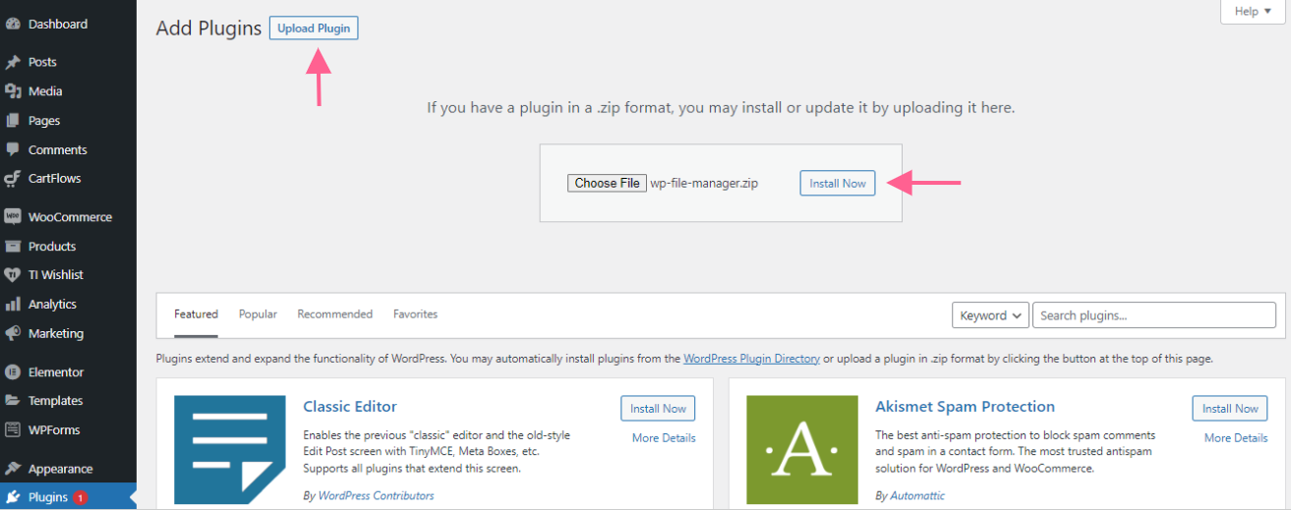Switch to the Recommended tab
Screen dimensions: 1291x510
point(335,314)
